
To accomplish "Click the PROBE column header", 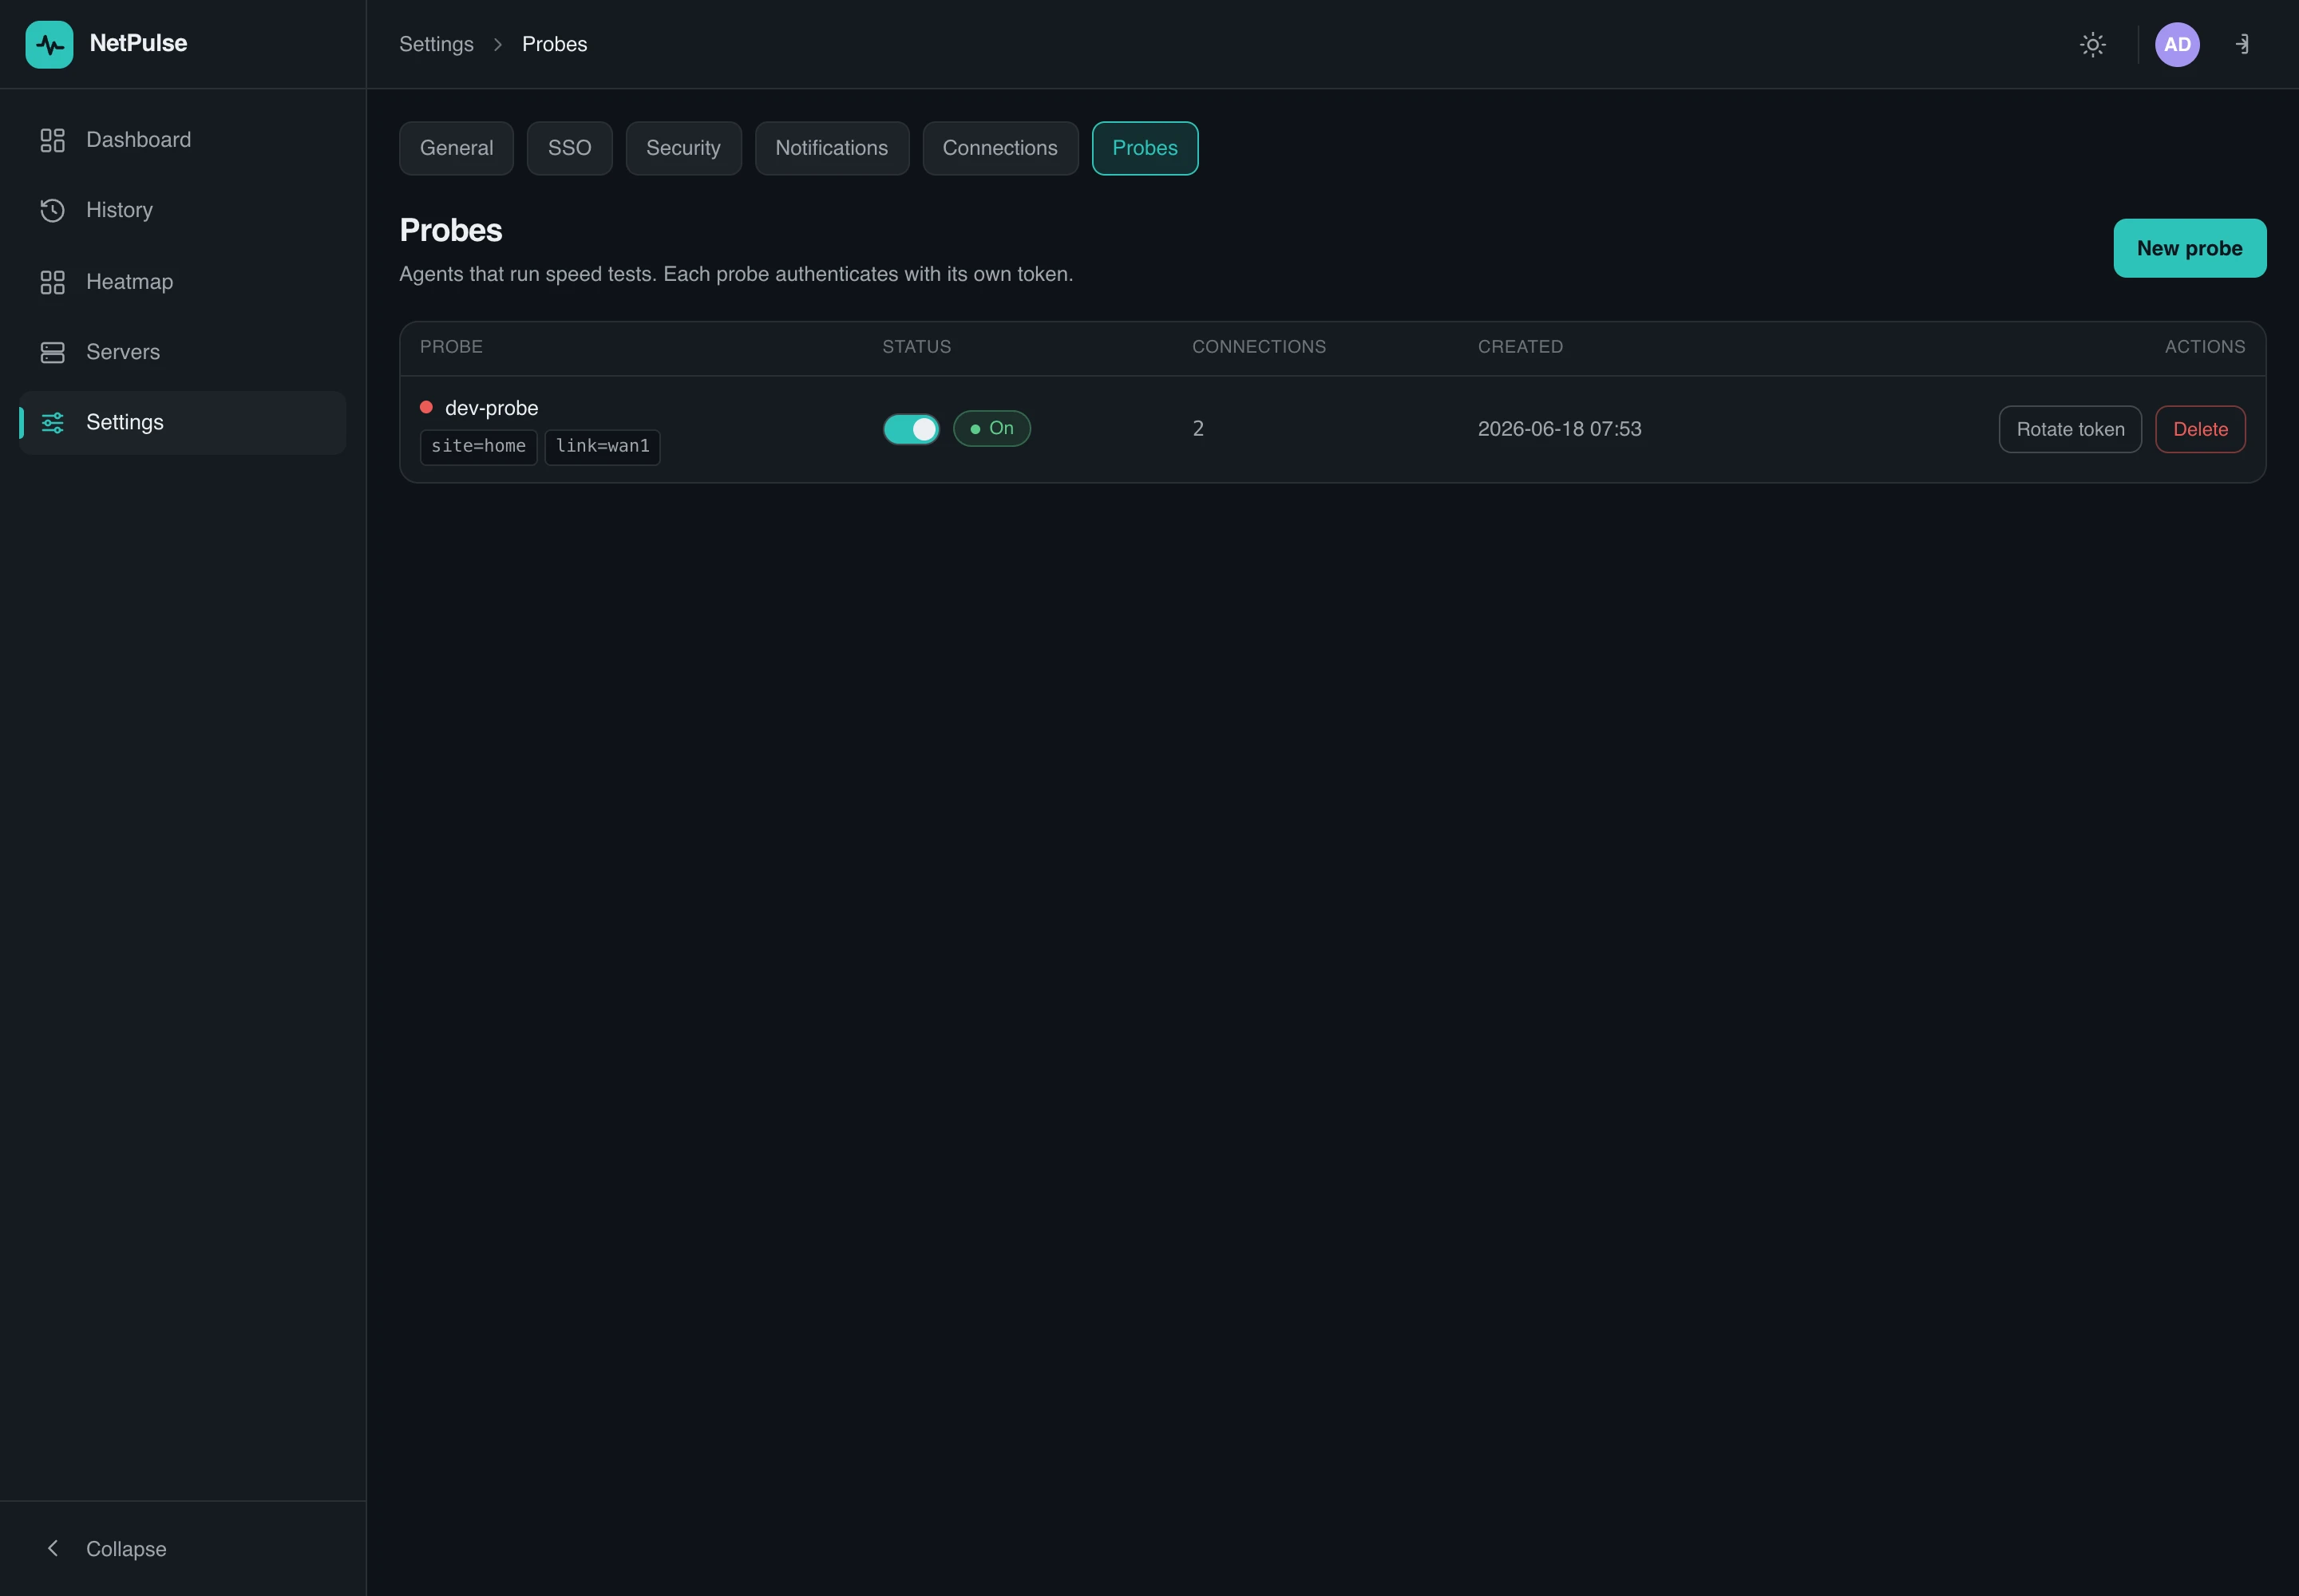I will [x=451, y=347].
